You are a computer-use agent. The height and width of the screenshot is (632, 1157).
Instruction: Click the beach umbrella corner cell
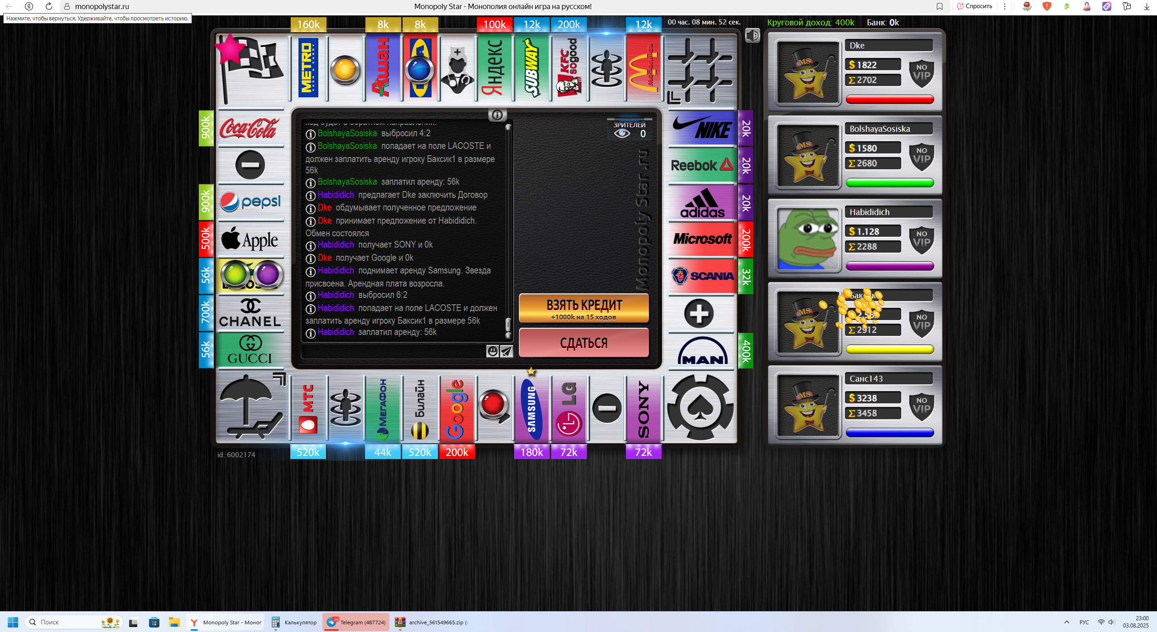(252, 407)
